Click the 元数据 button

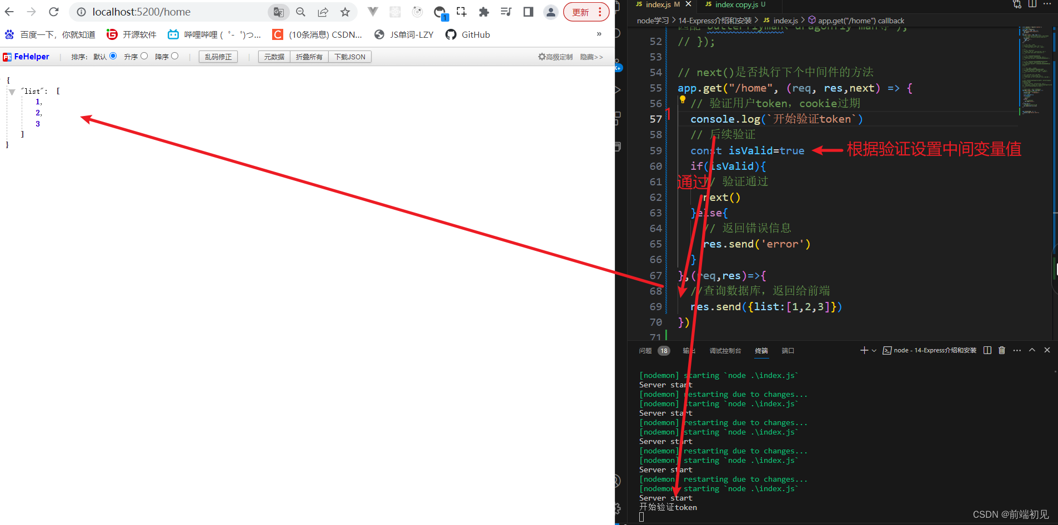pos(274,57)
